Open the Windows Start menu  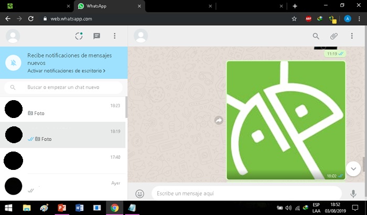click(x=8, y=208)
